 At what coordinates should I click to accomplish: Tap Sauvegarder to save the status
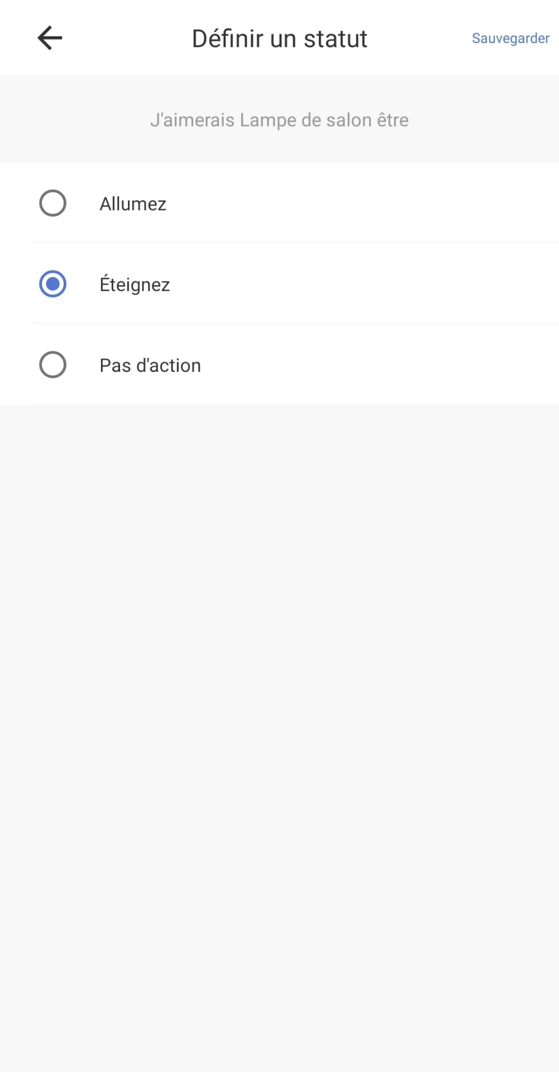(510, 39)
